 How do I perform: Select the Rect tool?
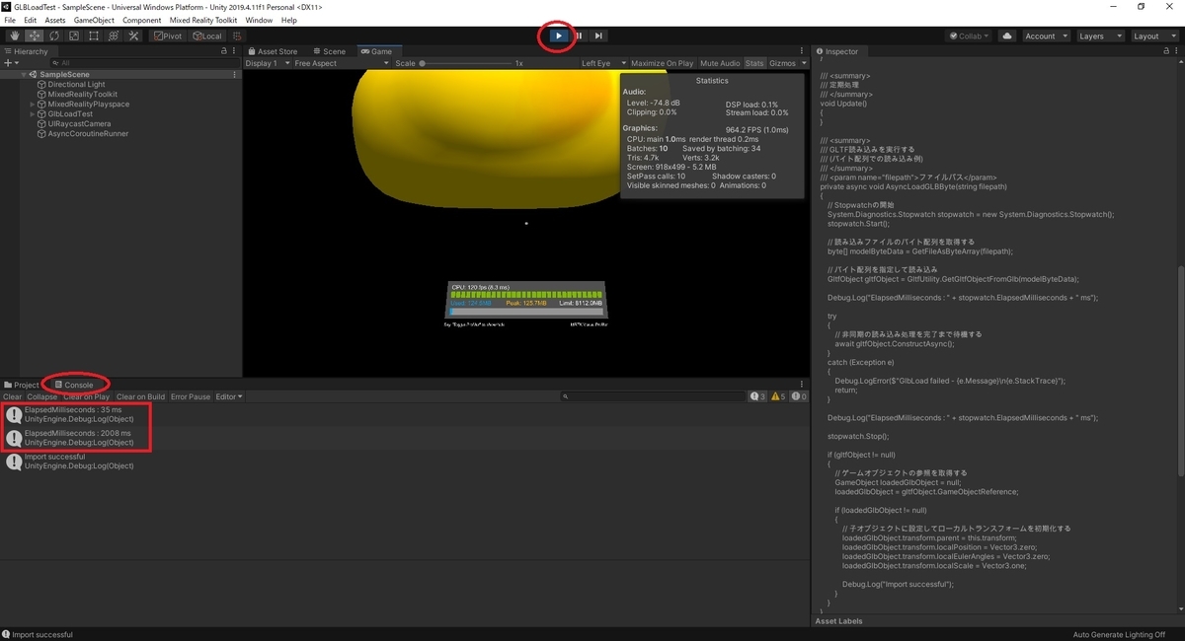[x=93, y=36]
